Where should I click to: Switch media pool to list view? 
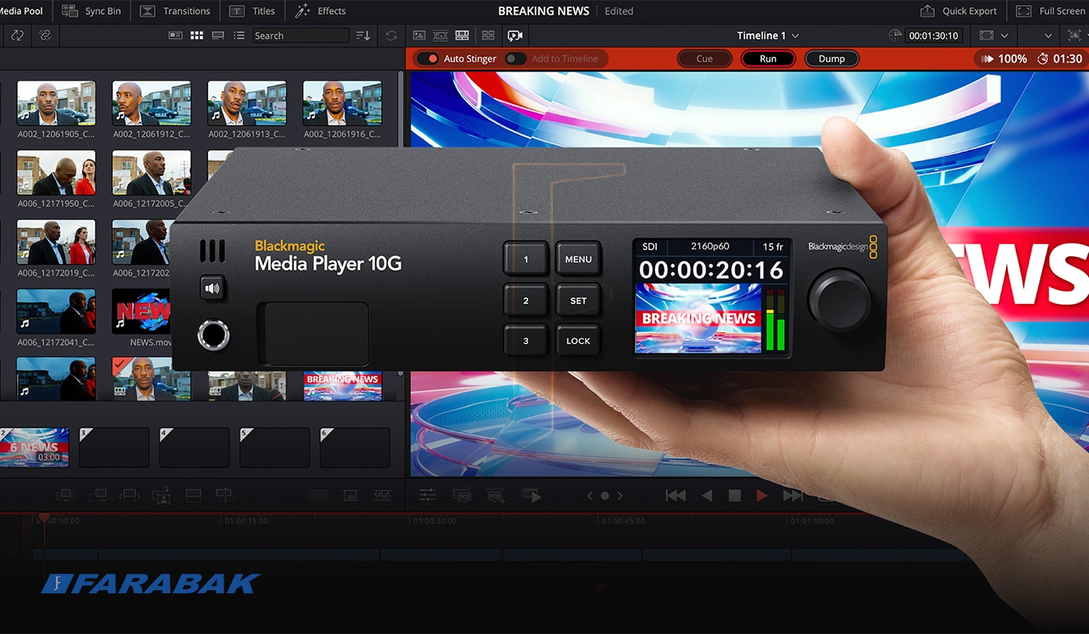point(239,36)
